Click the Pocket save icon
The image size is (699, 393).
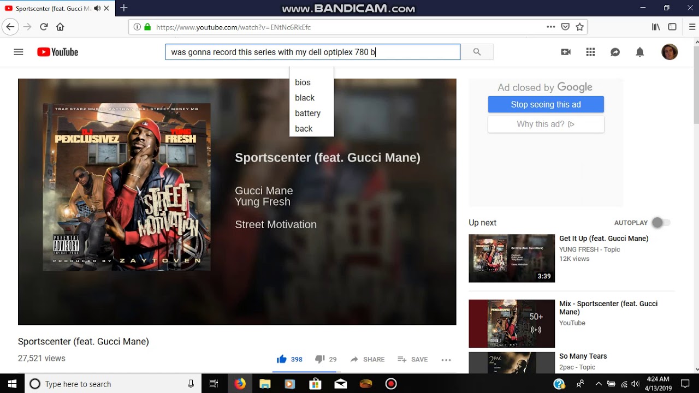(566, 27)
